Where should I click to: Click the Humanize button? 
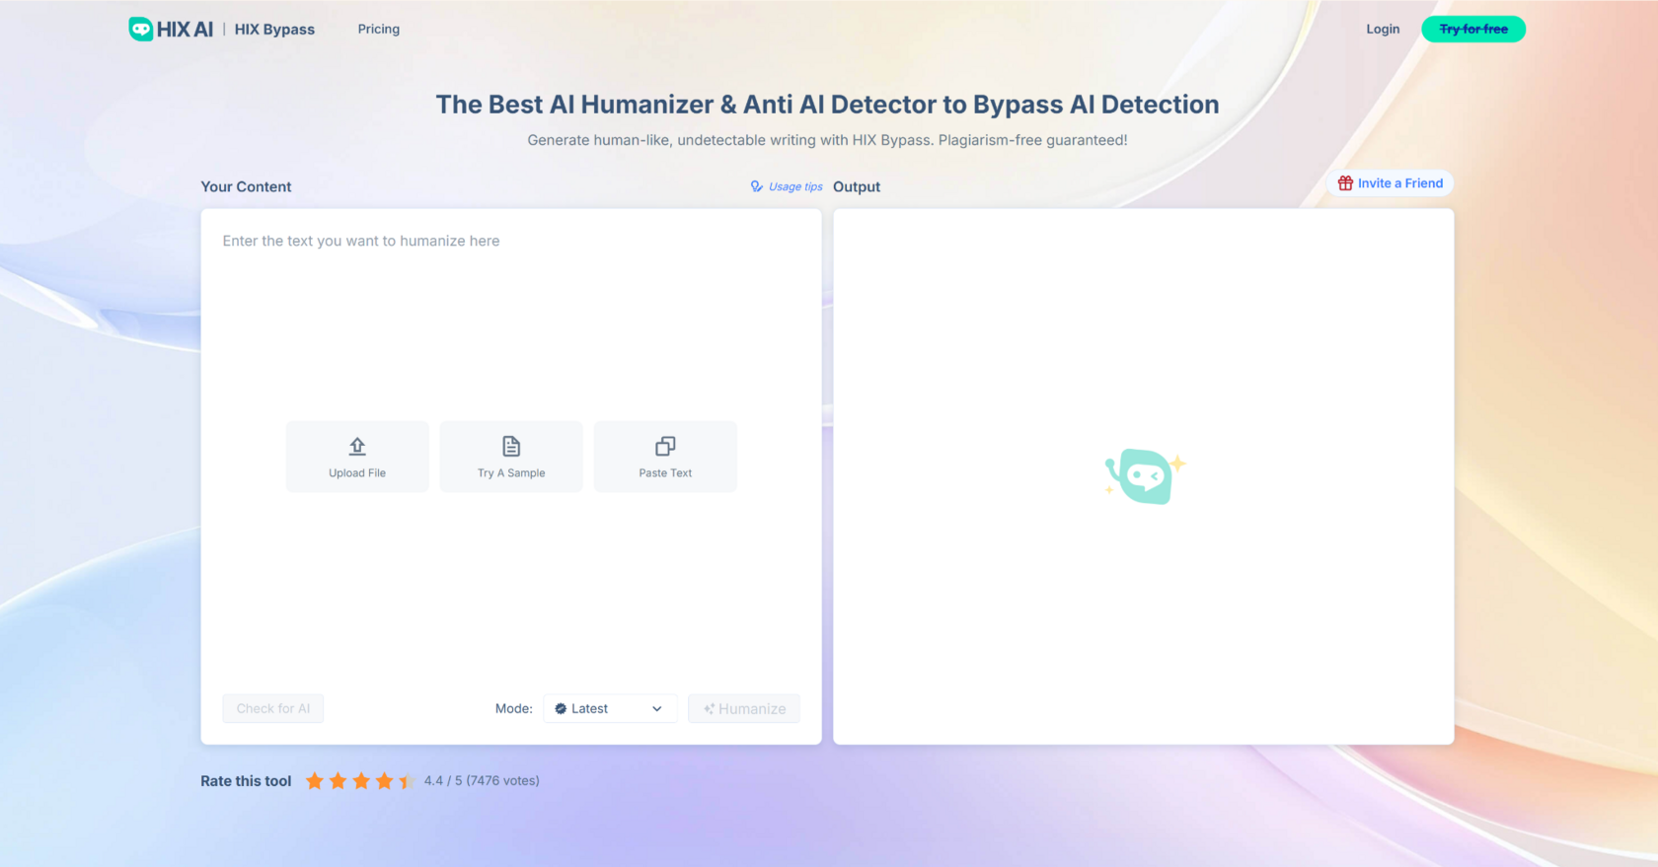(x=744, y=708)
